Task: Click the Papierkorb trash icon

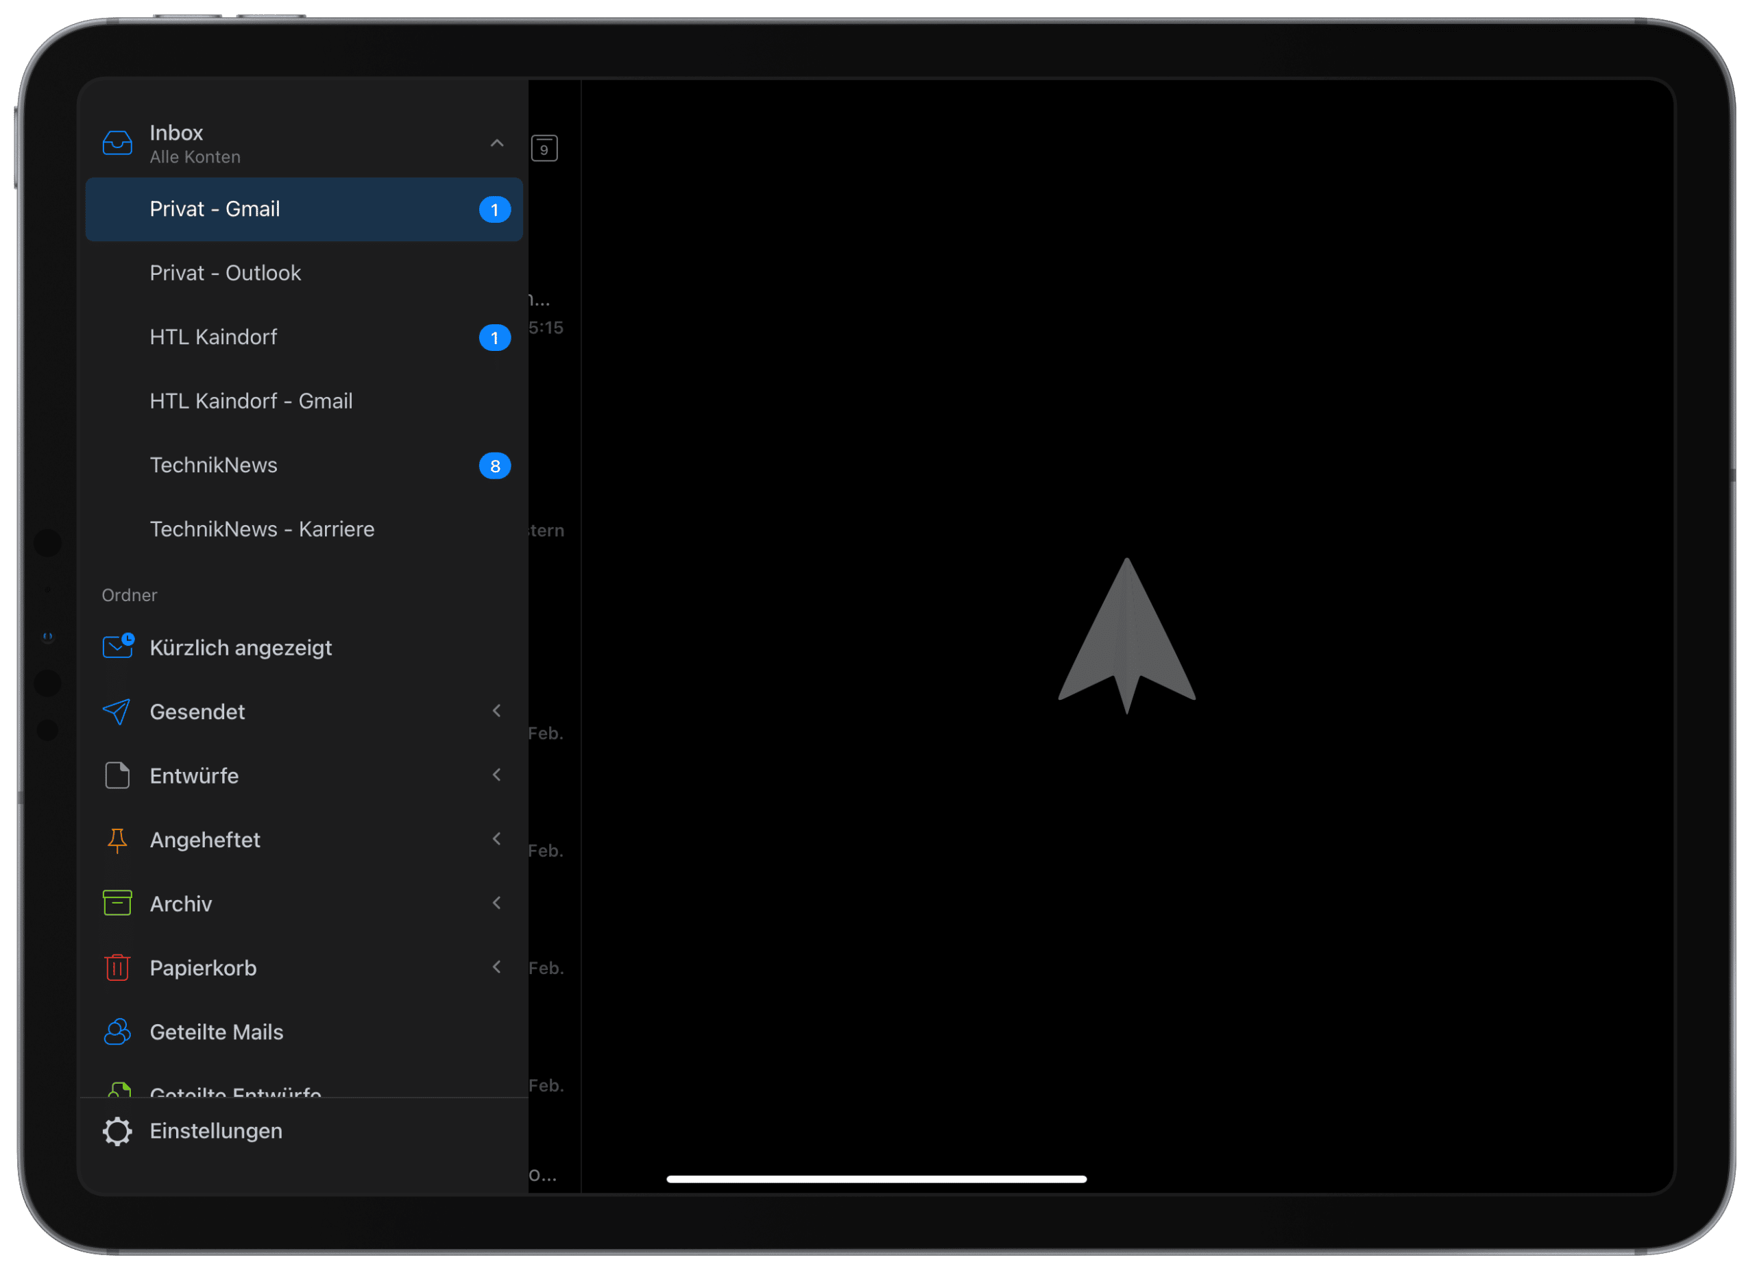Action: click(x=117, y=968)
